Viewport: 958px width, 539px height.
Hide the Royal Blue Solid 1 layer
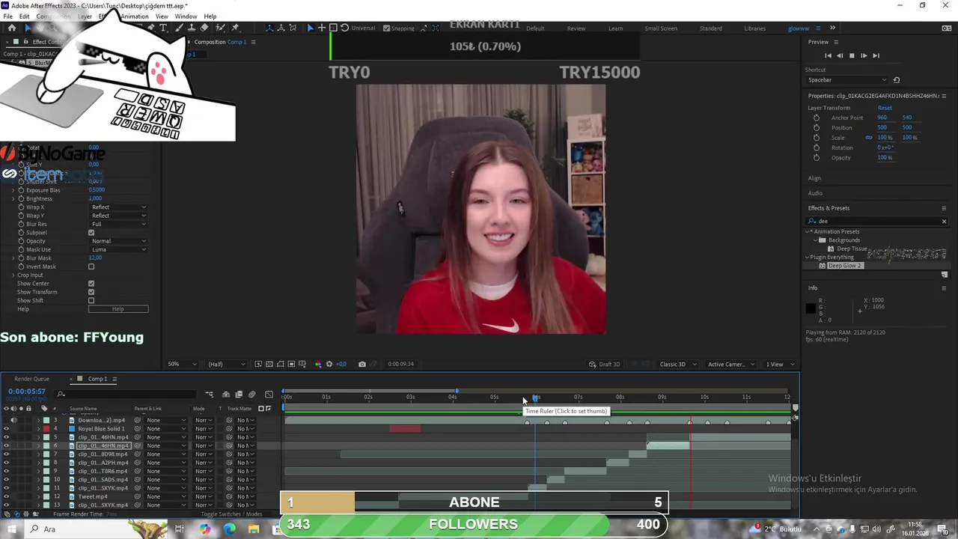(x=6, y=429)
